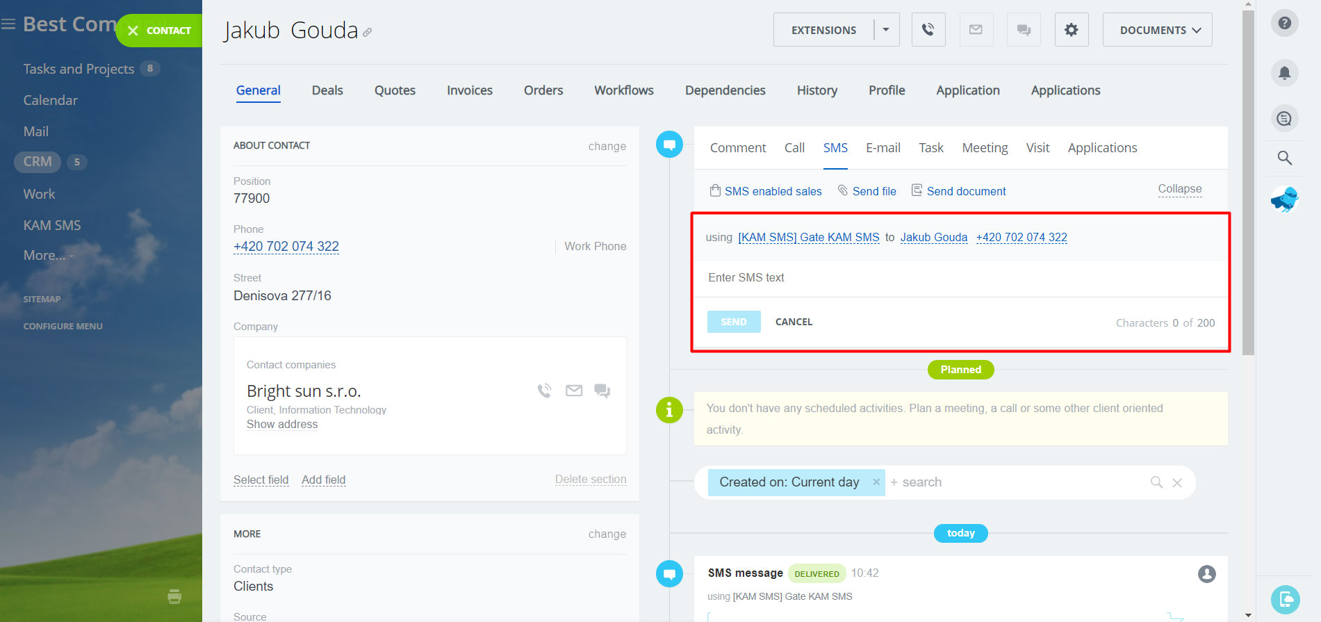Click the help question mark icon
The width and height of the screenshot is (1321, 622).
(1284, 23)
